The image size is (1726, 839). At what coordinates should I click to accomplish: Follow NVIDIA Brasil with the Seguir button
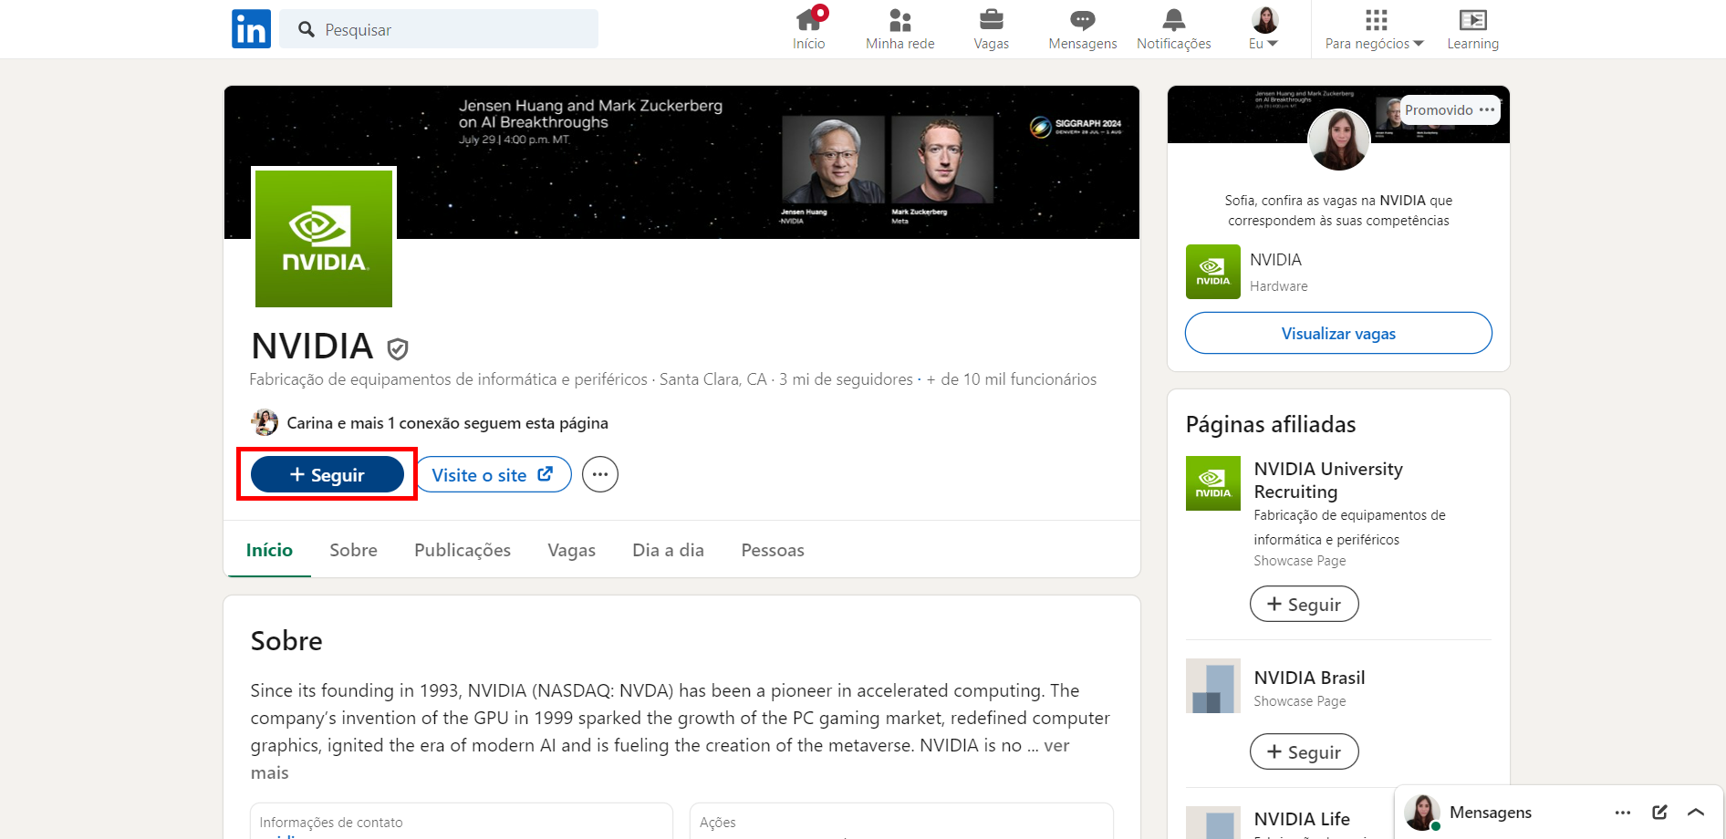[1304, 751]
